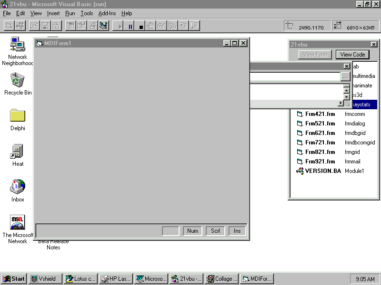Click the Save Project floppy disk icon
This screenshot has width=381, height=285.
45,26
